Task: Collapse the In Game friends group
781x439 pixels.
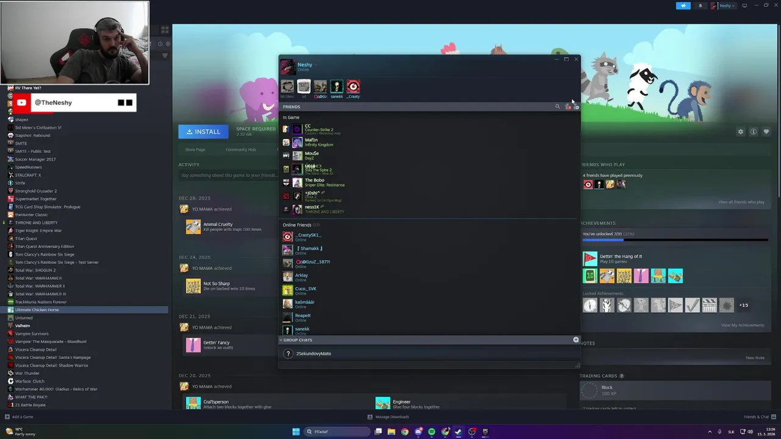Action: (x=291, y=117)
